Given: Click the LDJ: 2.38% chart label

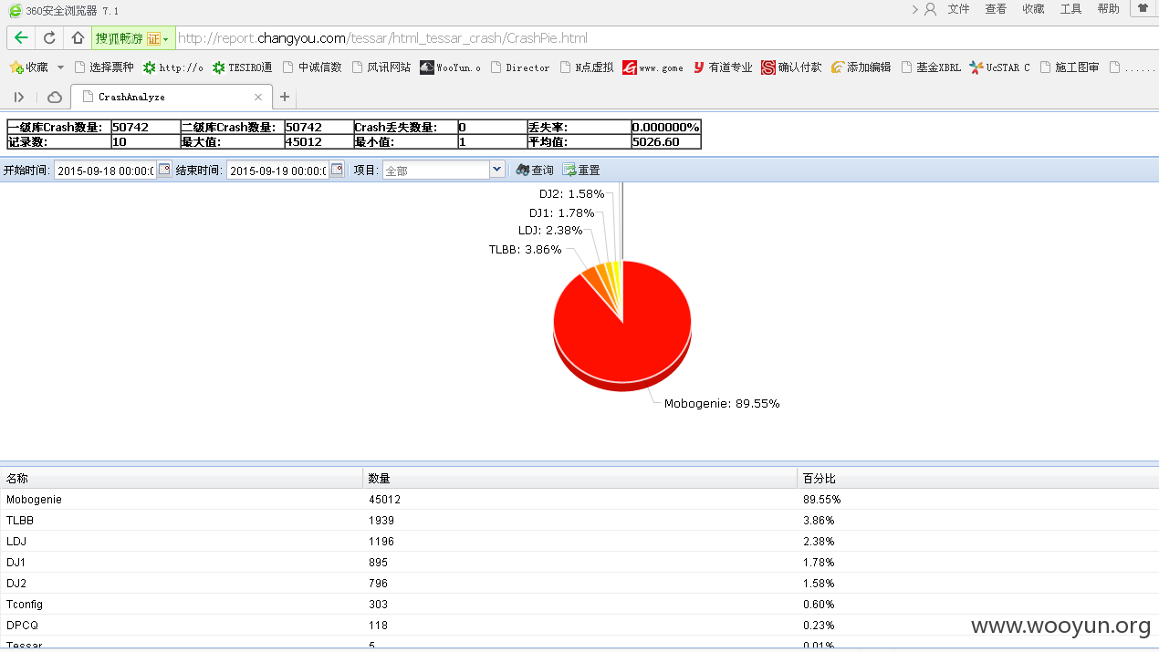Looking at the screenshot, I should [x=550, y=231].
